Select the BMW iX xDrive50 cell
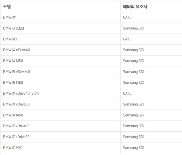Screen dimensions: 182x155 16,104
